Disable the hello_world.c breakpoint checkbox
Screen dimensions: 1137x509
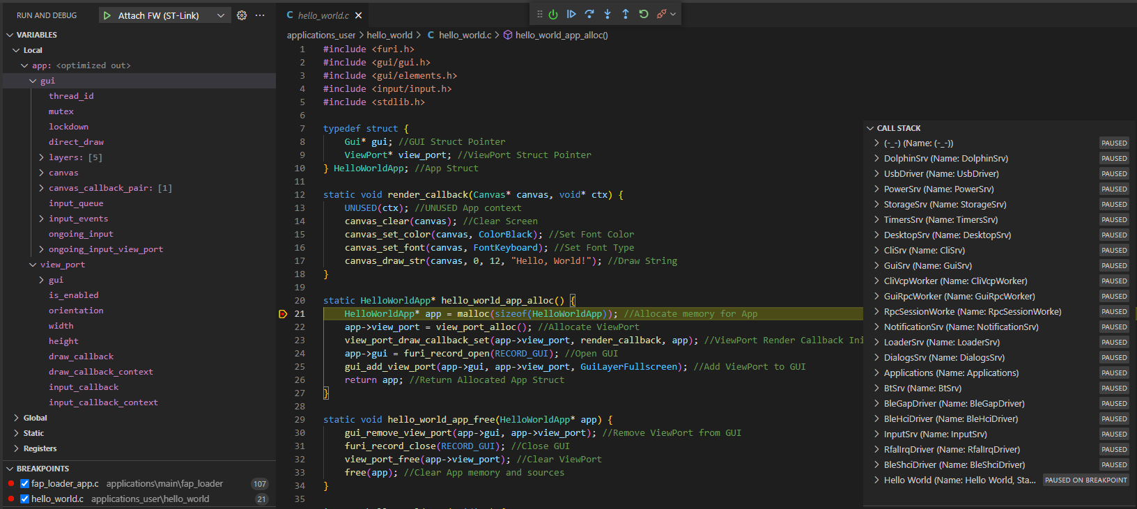tap(25, 499)
